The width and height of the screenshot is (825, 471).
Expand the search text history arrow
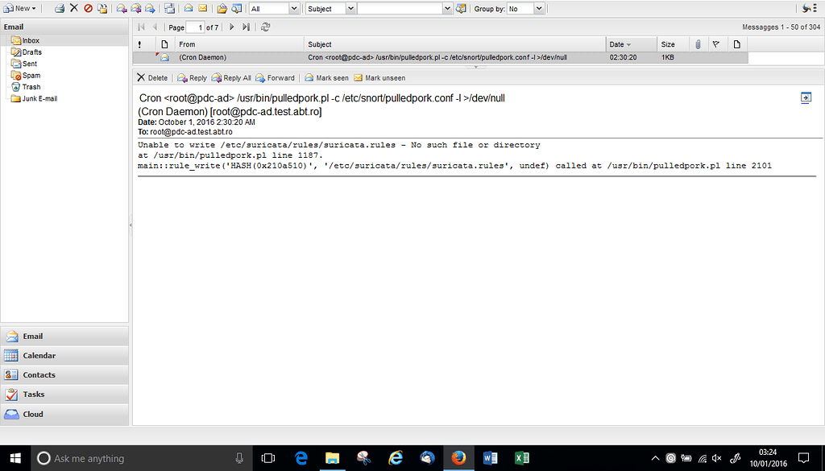click(447, 8)
